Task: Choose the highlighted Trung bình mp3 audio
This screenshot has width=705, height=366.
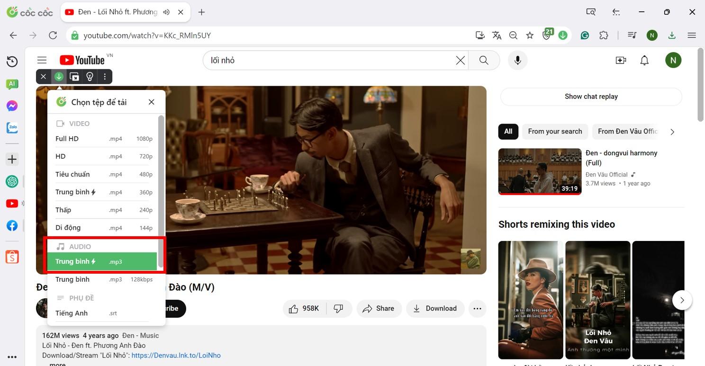Action: [x=102, y=261]
